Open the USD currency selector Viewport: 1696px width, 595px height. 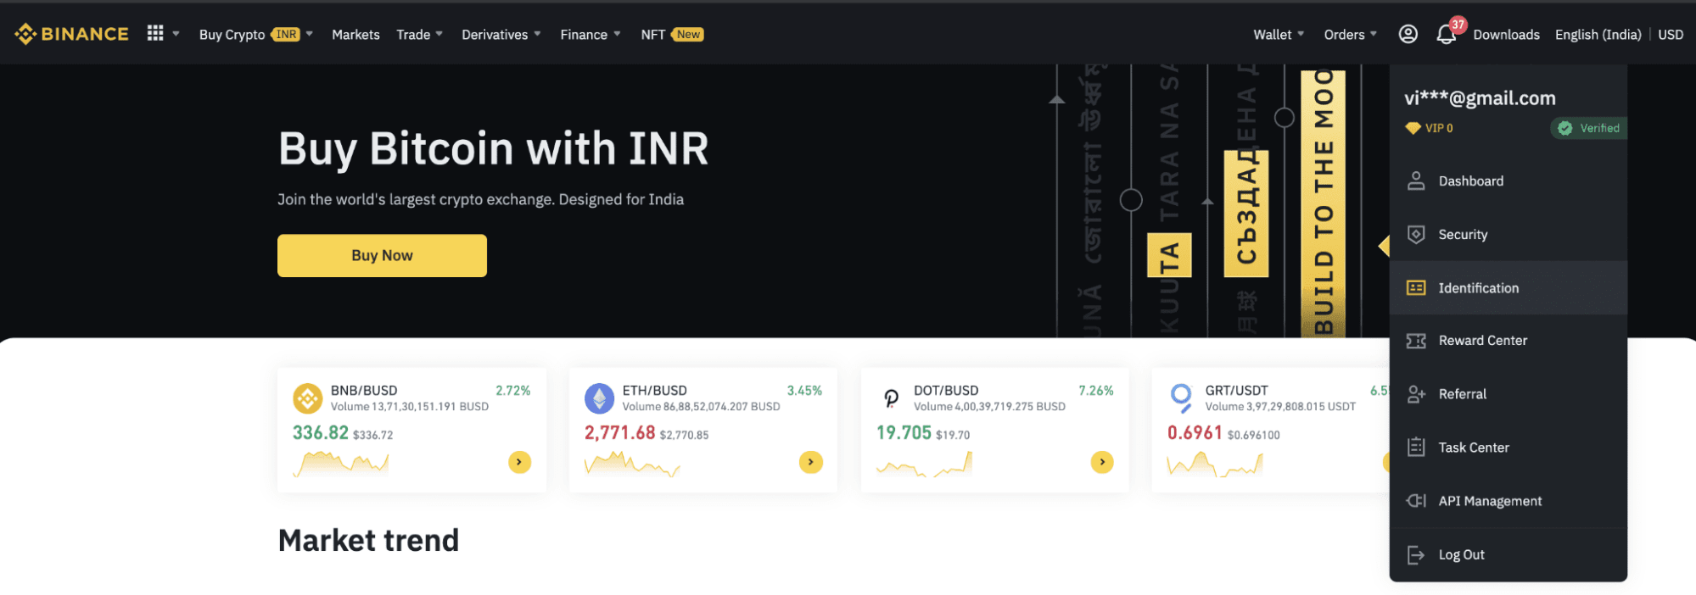1671,35
